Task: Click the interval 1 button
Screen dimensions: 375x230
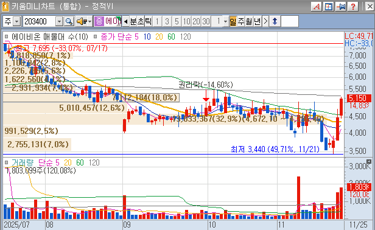Action: (x=157, y=21)
